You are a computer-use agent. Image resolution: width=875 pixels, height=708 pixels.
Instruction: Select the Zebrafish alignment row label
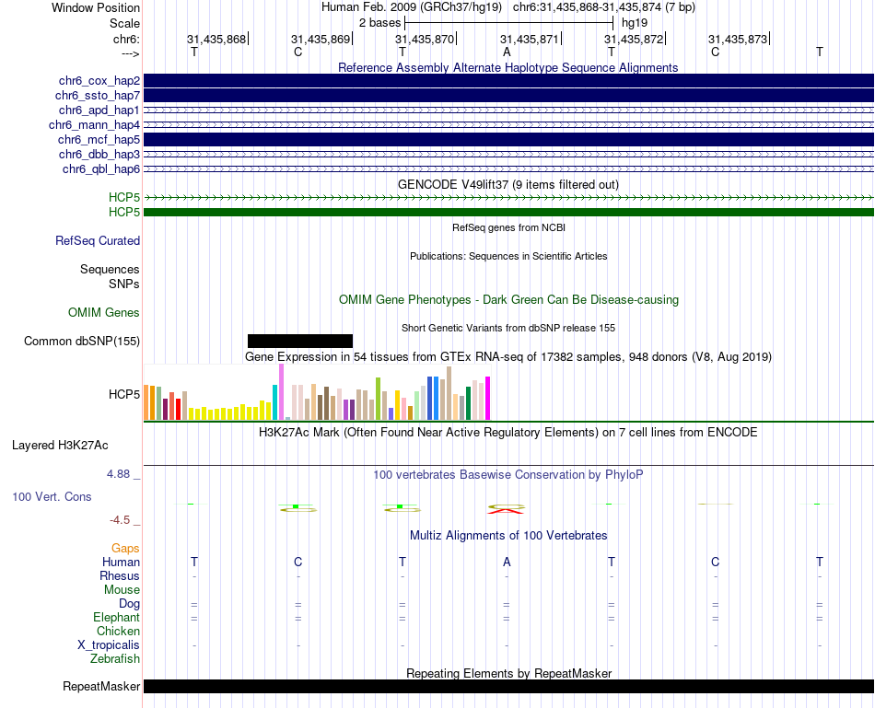(115, 659)
